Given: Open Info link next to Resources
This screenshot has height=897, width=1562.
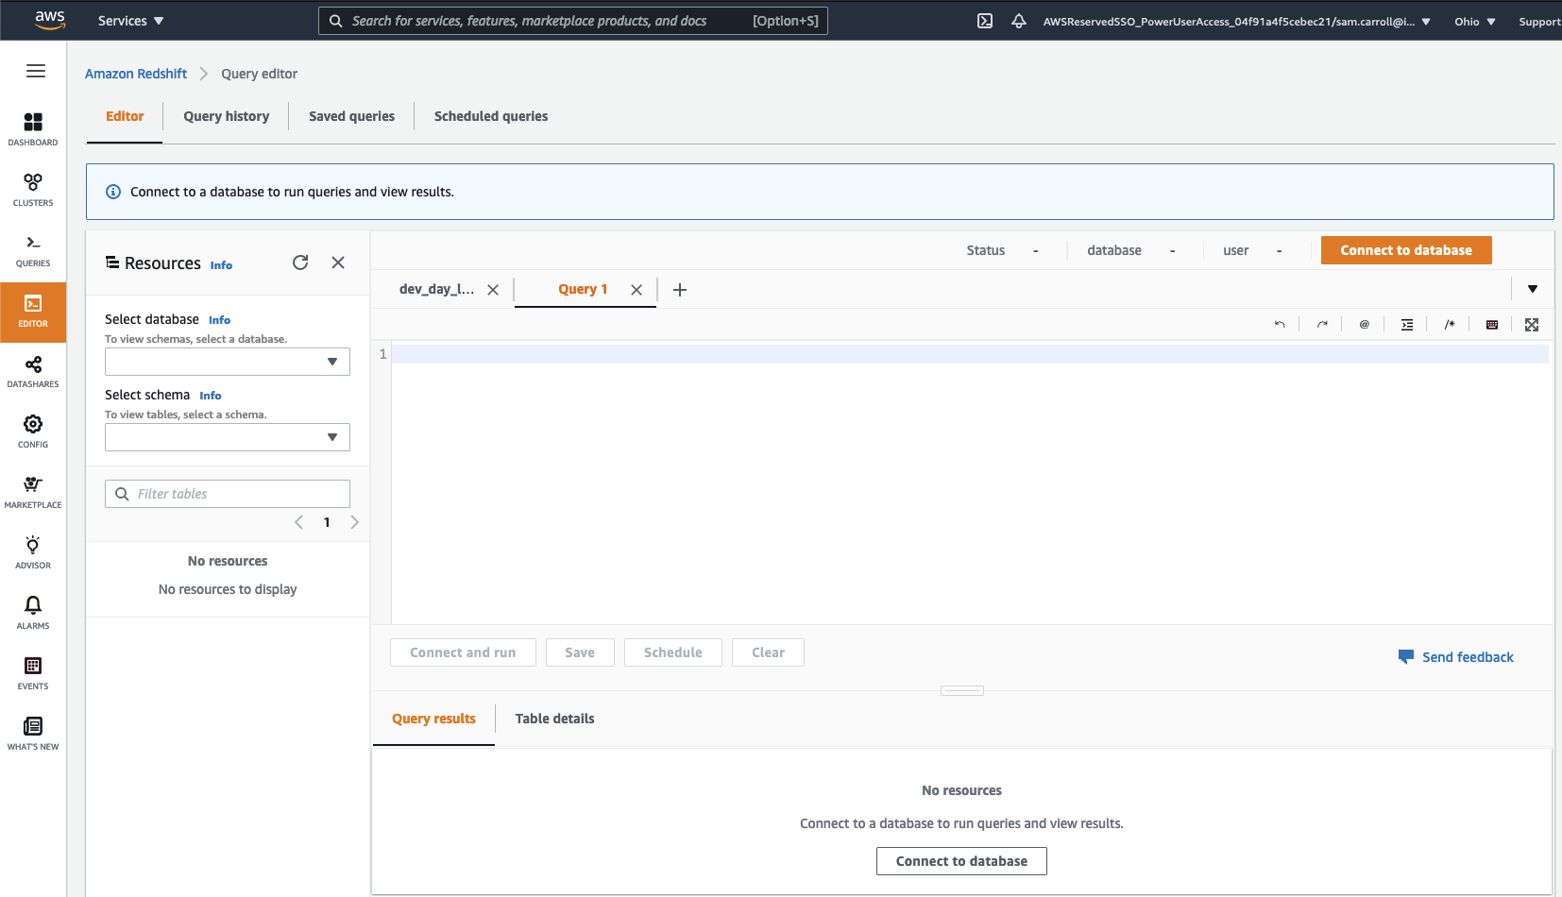Looking at the screenshot, I should coord(221,265).
